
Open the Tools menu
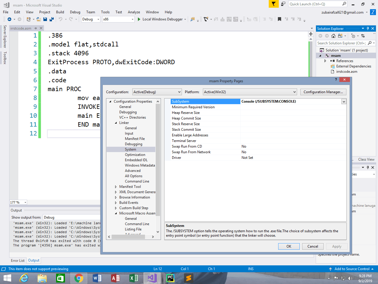click(x=105, y=12)
